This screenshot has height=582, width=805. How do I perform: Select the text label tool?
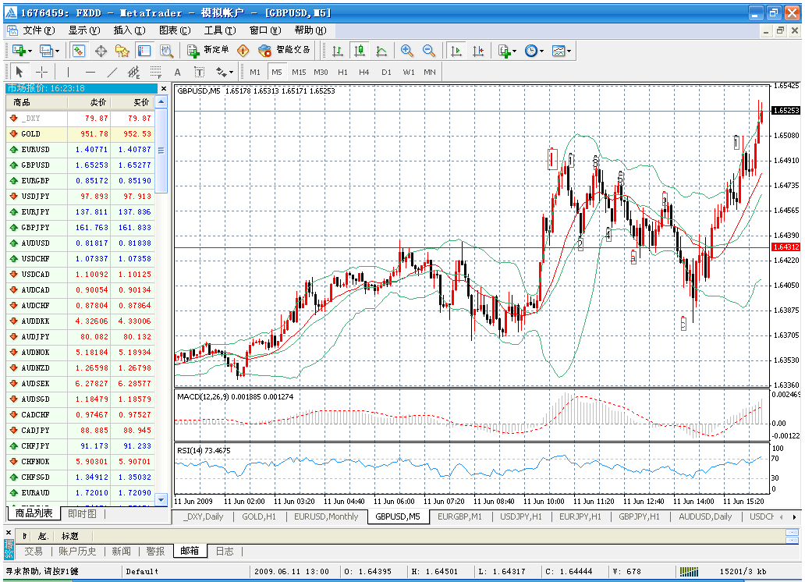tap(199, 72)
